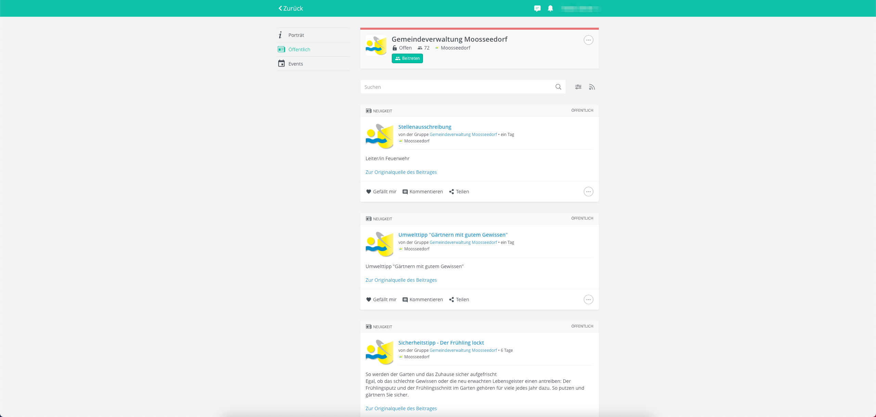876x417 pixels.
Task: Open original source link of Umwelttipp post
Action: tap(401, 280)
